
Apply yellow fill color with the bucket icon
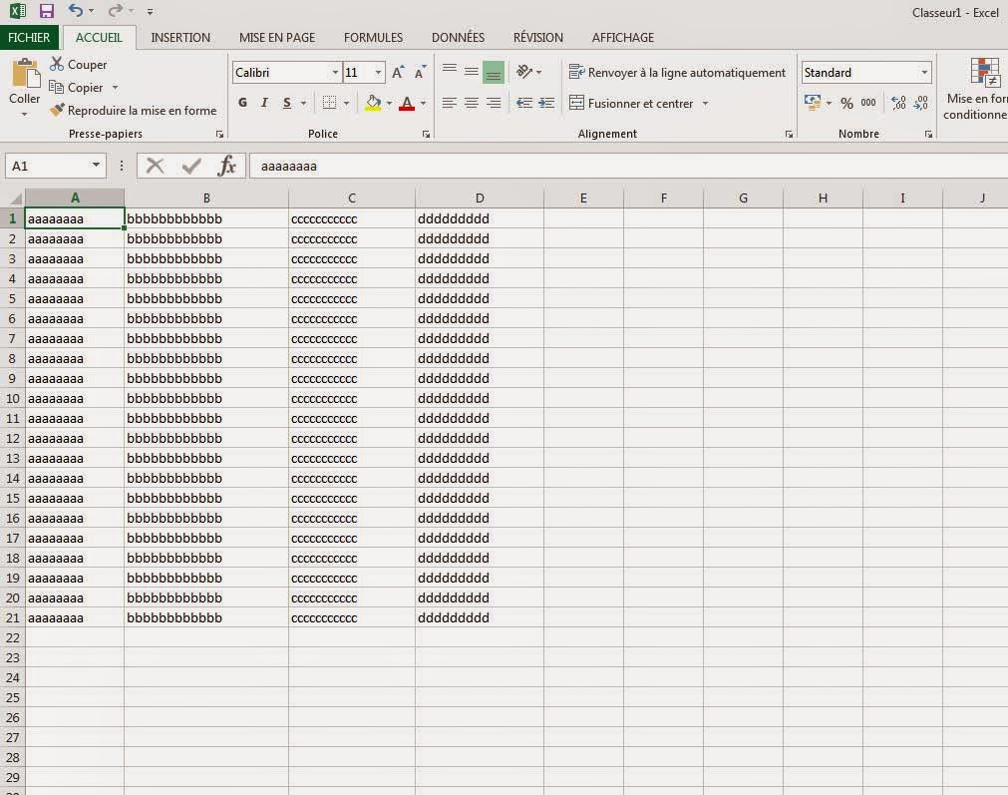[373, 103]
